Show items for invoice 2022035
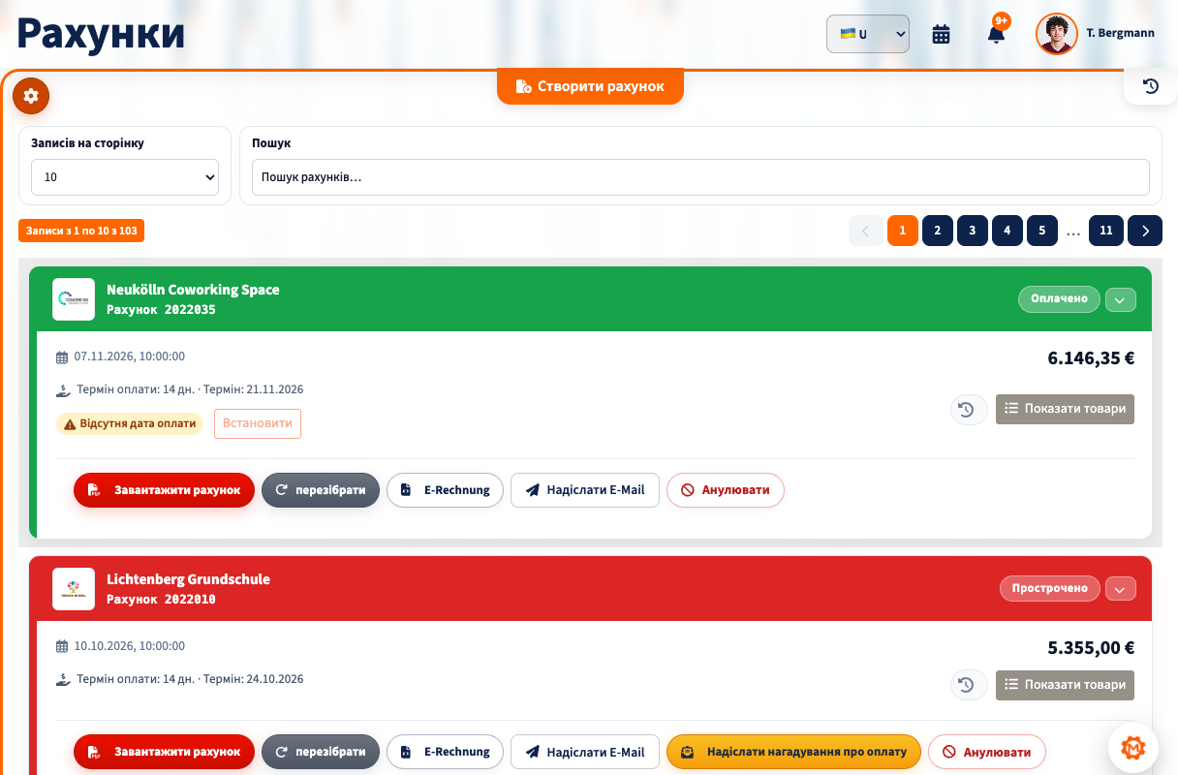 (1065, 409)
